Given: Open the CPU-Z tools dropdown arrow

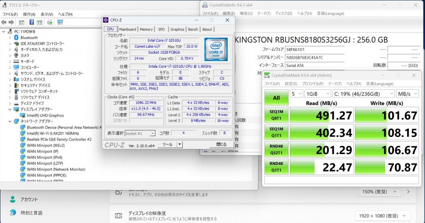Looking at the screenshot, I should (x=179, y=144).
